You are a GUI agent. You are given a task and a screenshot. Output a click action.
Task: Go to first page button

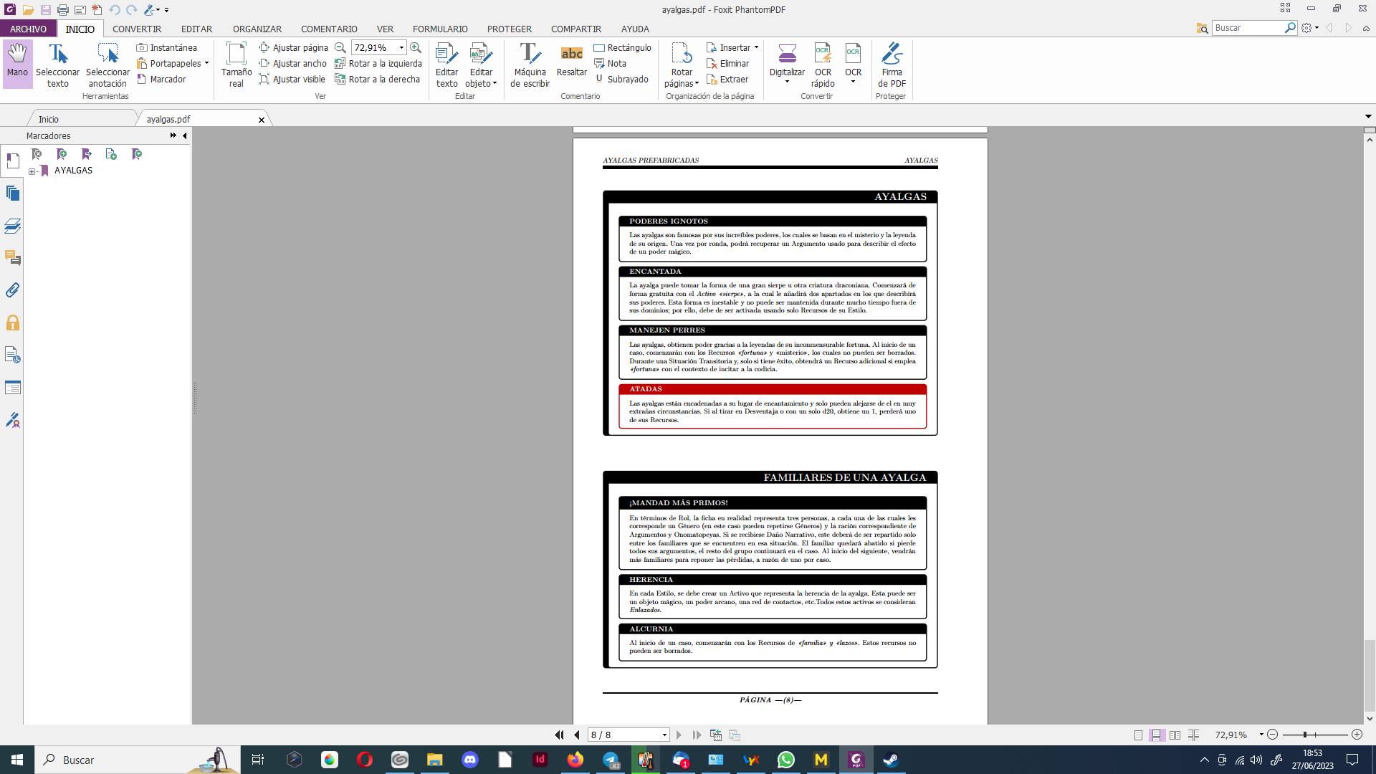(559, 735)
